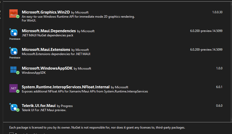
Task: Select the Microsoft.Maui.Dependencies package title
Action: tap(49, 31)
